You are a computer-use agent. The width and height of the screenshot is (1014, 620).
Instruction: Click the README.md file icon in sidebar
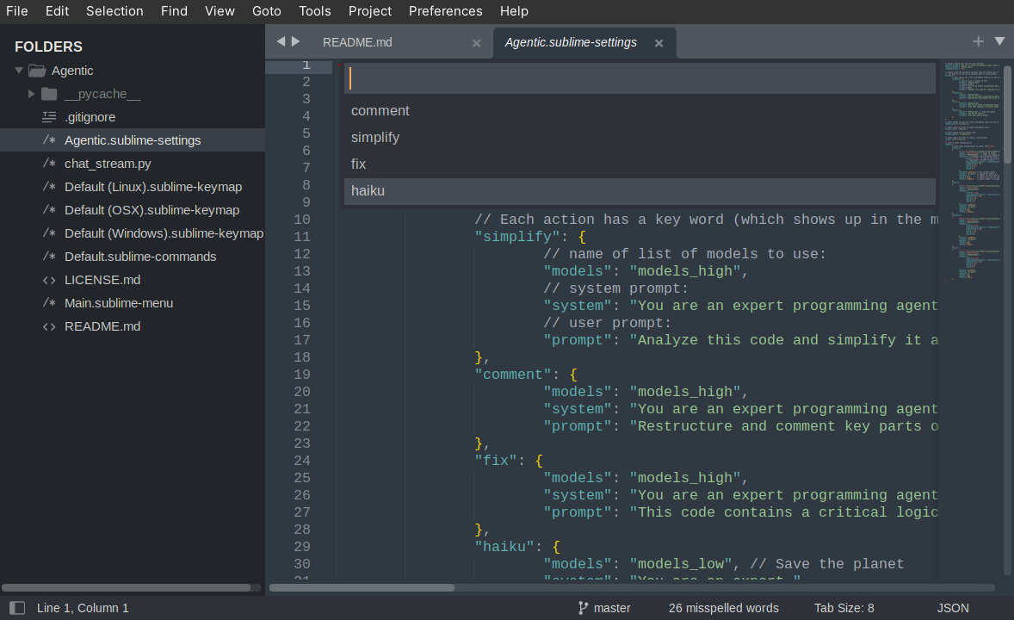(49, 325)
